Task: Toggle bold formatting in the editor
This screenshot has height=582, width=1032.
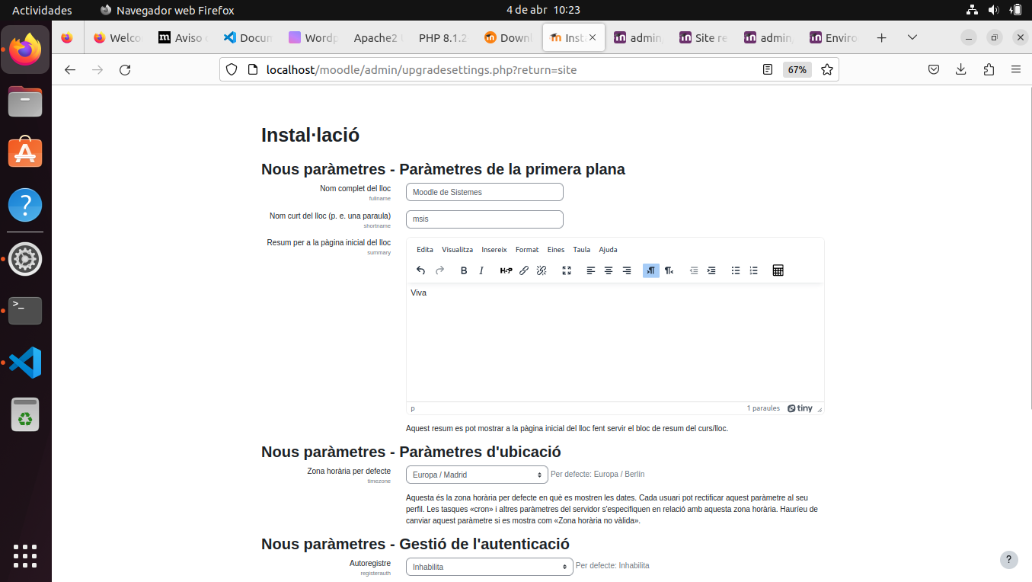Action: (464, 270)
